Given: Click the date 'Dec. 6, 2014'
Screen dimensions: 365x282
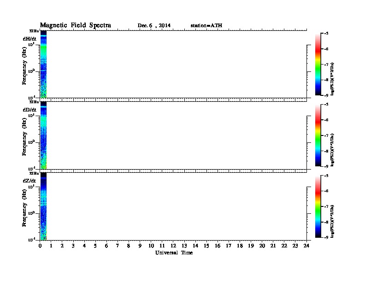Looking at the screenshot, I should (x=154, y=26).
